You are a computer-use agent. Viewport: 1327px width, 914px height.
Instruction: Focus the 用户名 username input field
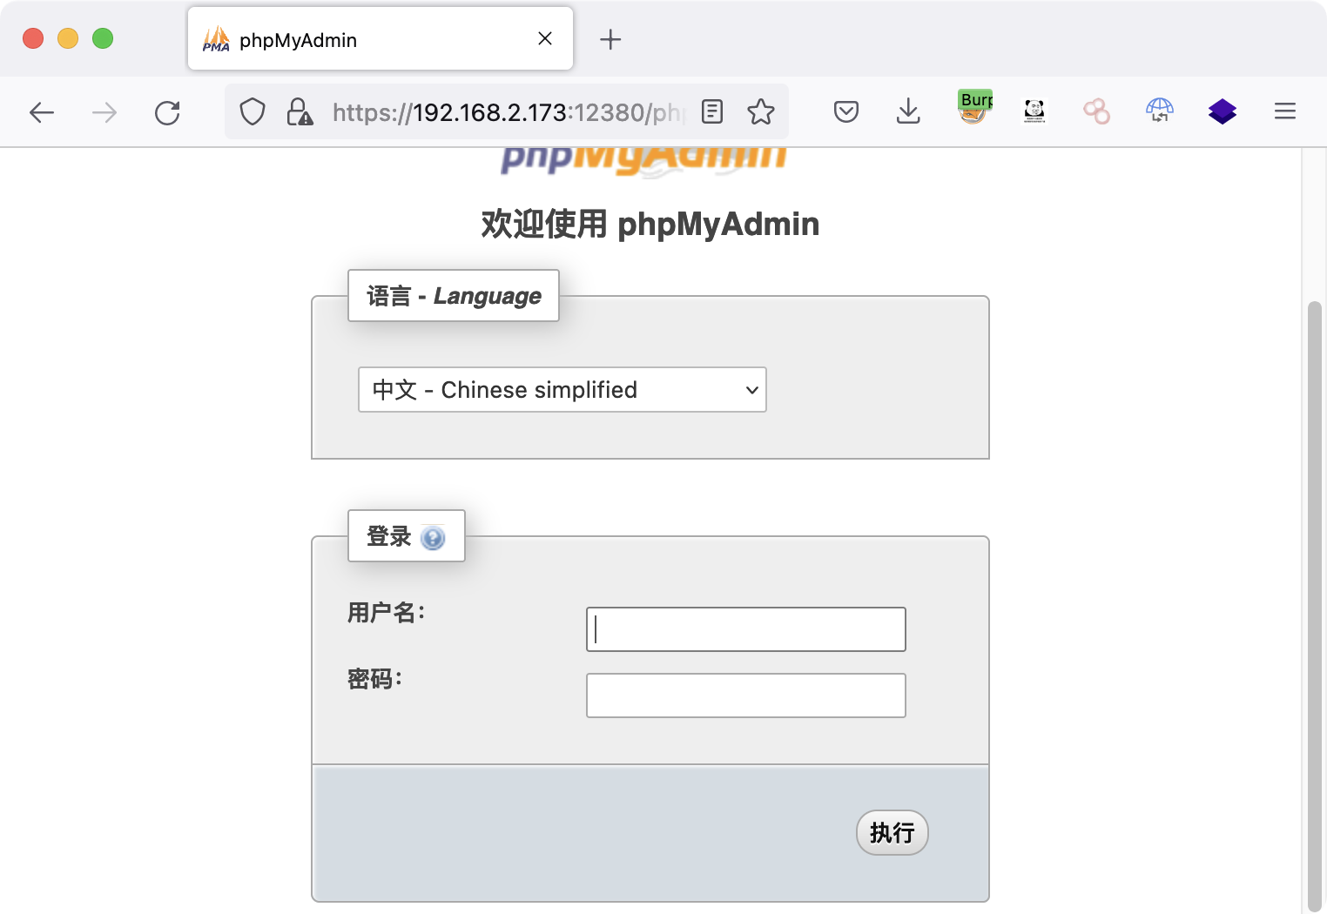745,629
